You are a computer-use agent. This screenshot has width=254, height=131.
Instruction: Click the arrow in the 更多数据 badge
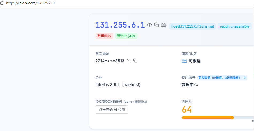tap(244, 78)
